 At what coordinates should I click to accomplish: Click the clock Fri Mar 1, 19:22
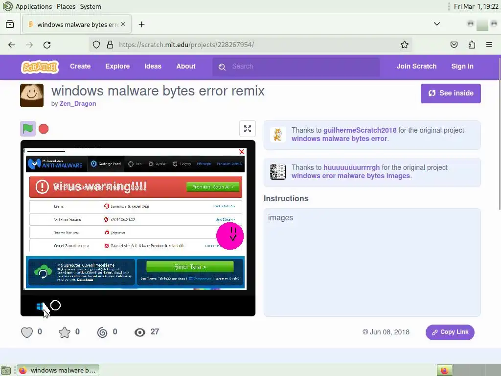click(476, 6)
